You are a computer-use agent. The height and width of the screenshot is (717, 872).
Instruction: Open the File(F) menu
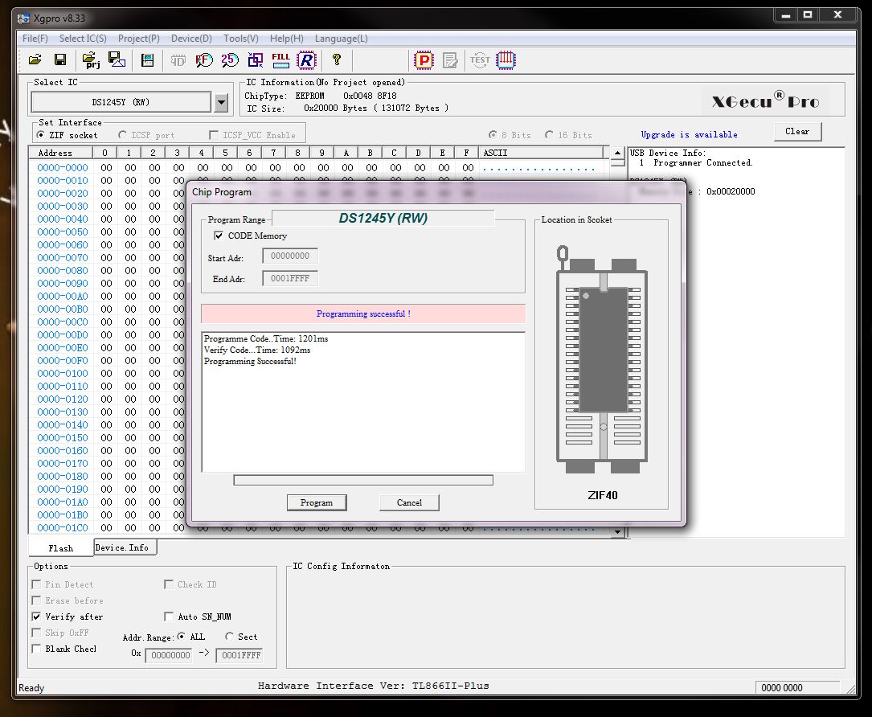point(35,39)
